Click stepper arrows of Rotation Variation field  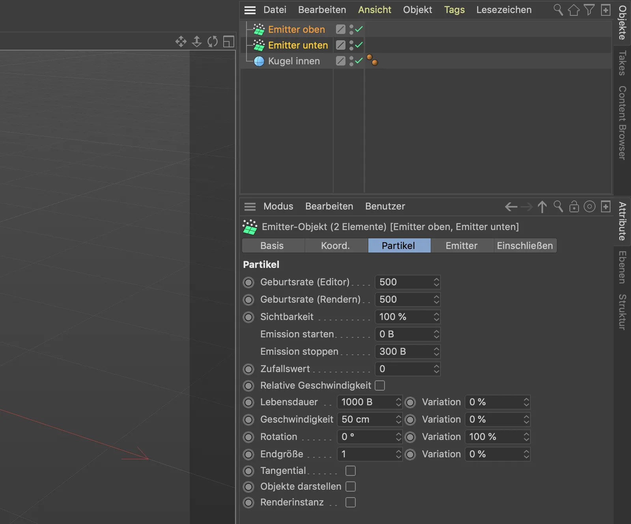526,437
